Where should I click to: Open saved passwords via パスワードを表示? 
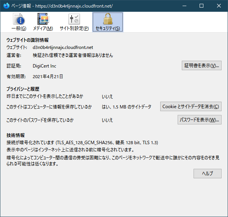coord(200,120)
